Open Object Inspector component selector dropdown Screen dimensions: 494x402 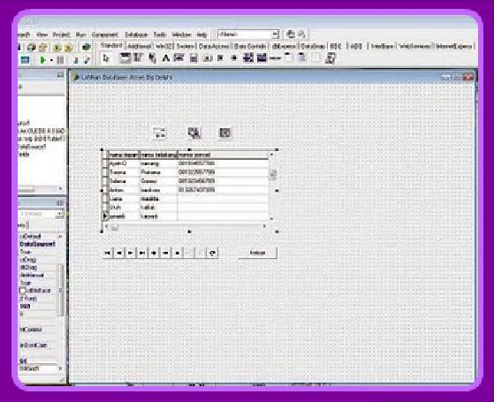click(59, 214)
